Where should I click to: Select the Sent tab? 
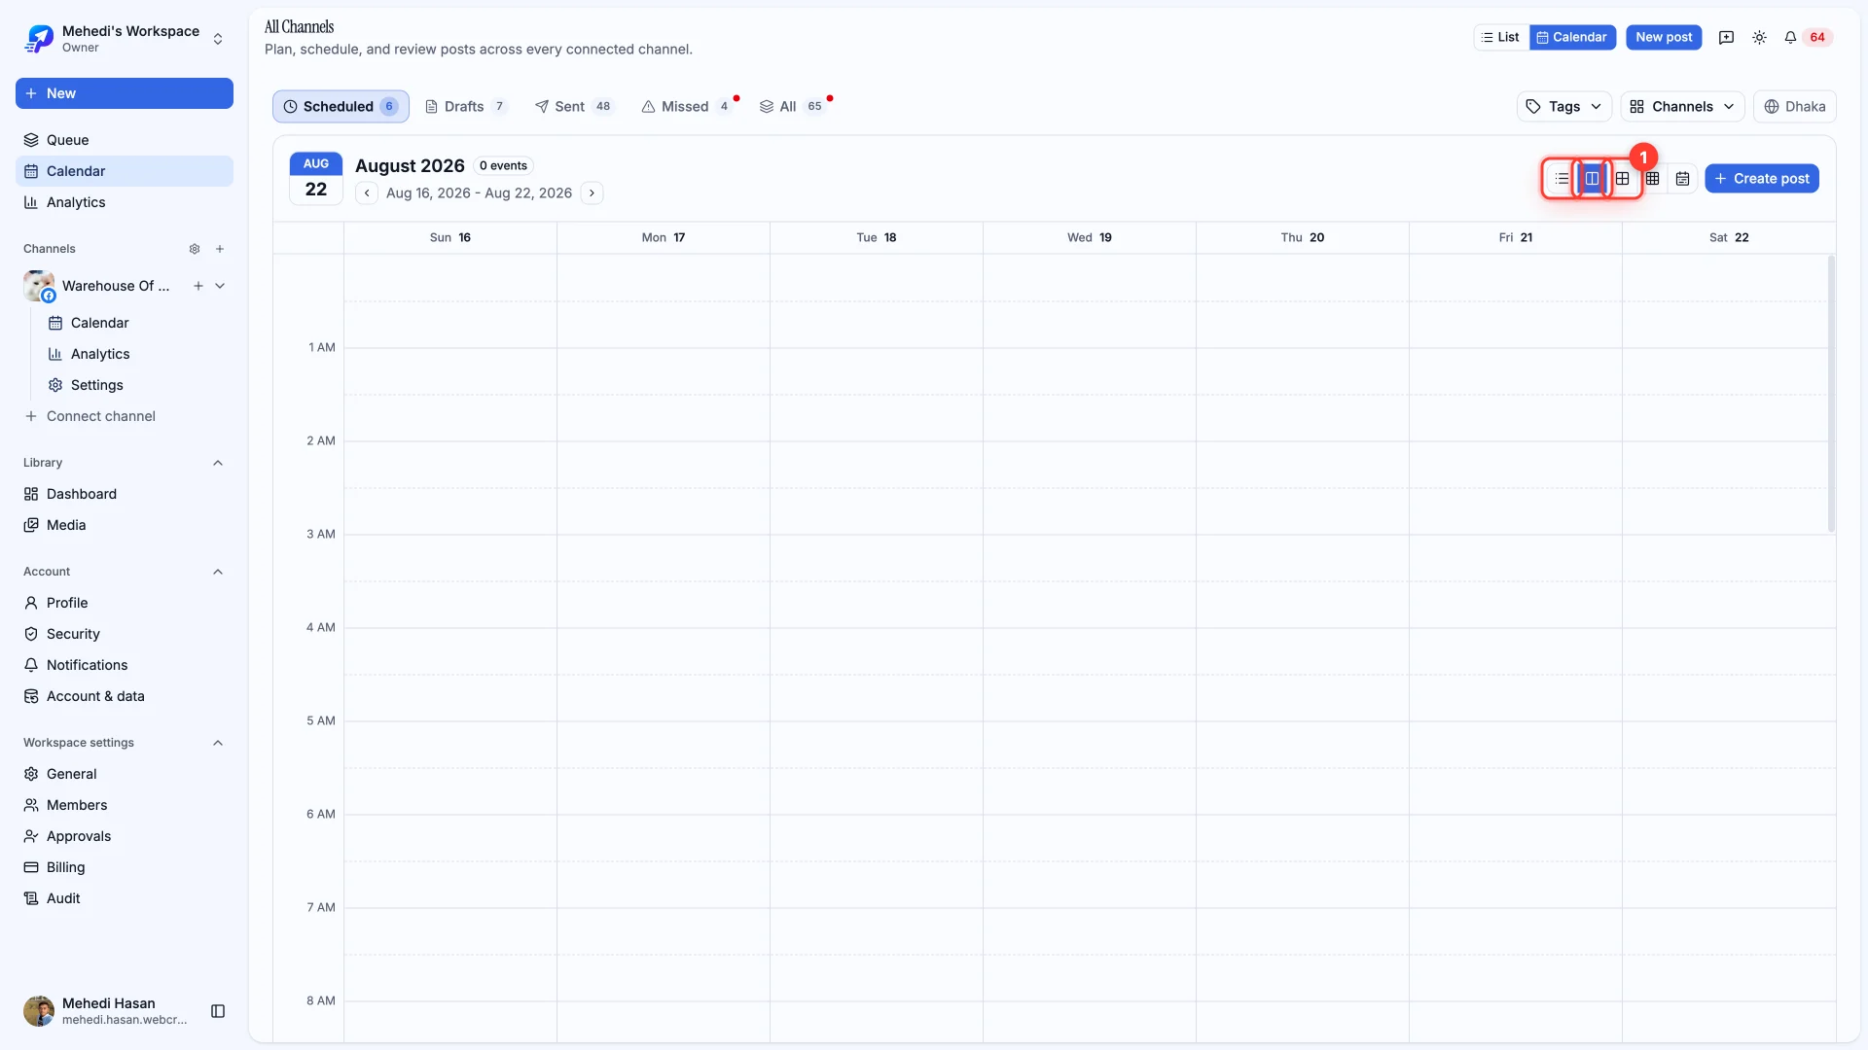point(574,107)
